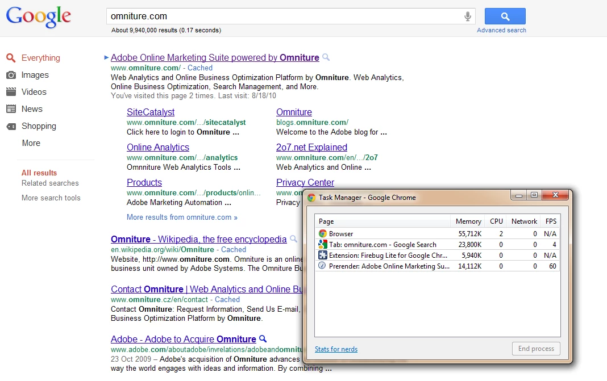Sort Task Manager by Page column
The width and height of the screenshot is (607, 381).
(x=383, y=221)
